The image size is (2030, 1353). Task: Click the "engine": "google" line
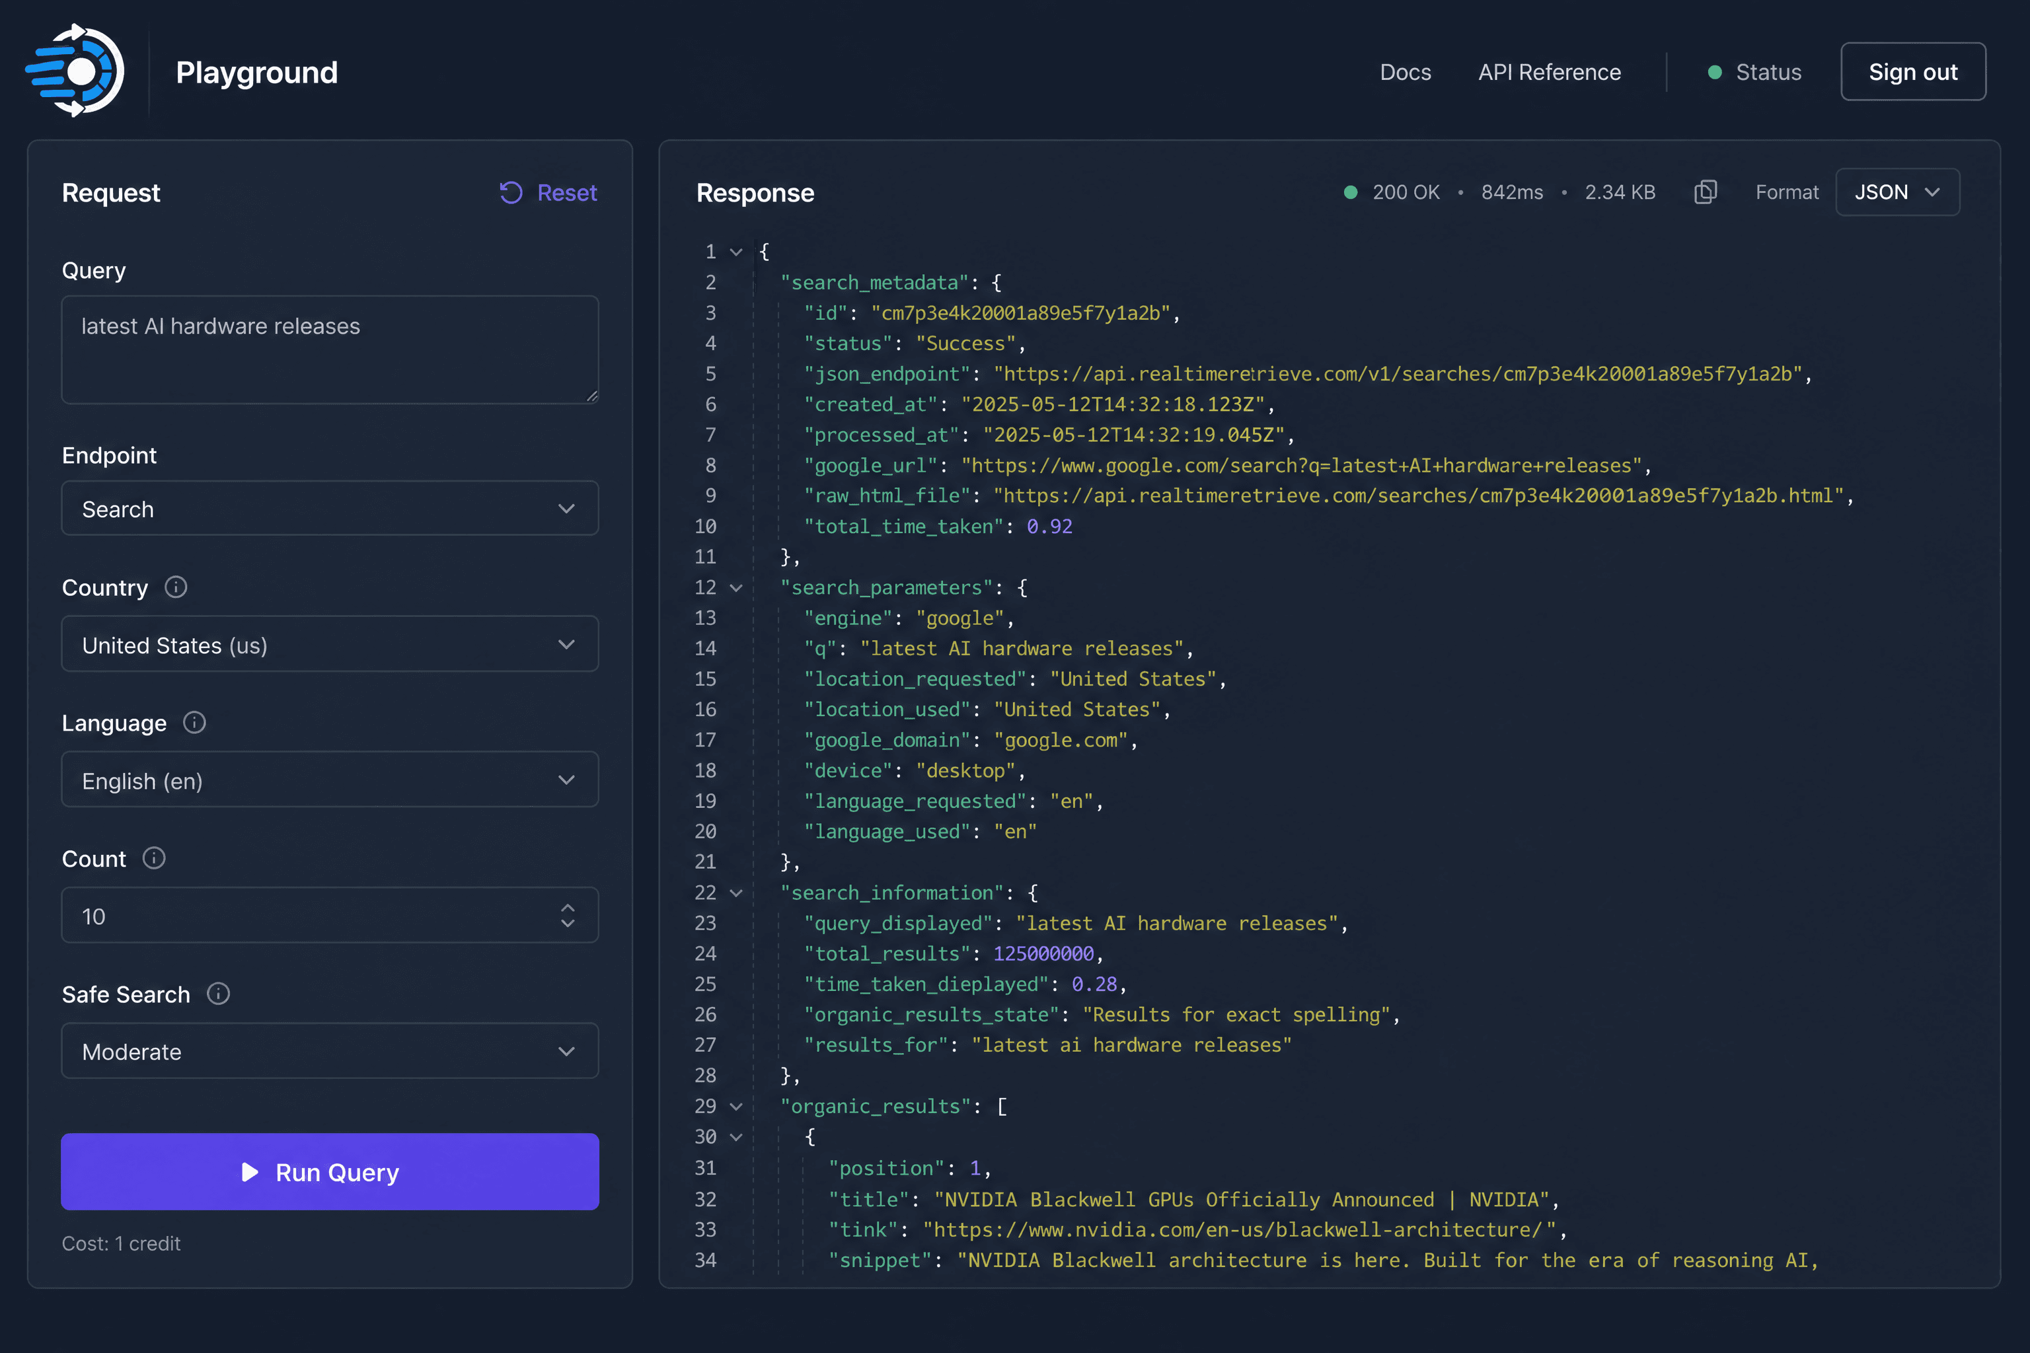(x=909, y=618)
